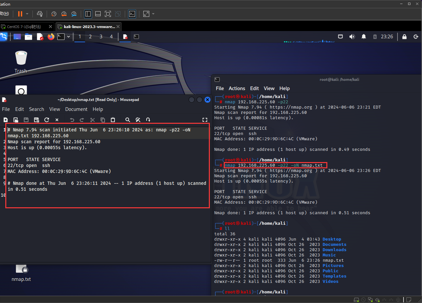The image size is (422, 303).
Task: Open the Kali dragon applications menu
Action: tap(4, 37)
